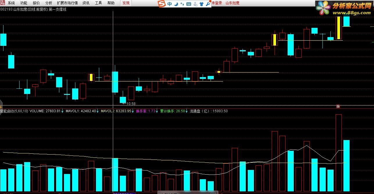This screenshot has height=194, width=374.
Task: Click the MAVOL1: 42482.40 value
Action: (81, 111)
